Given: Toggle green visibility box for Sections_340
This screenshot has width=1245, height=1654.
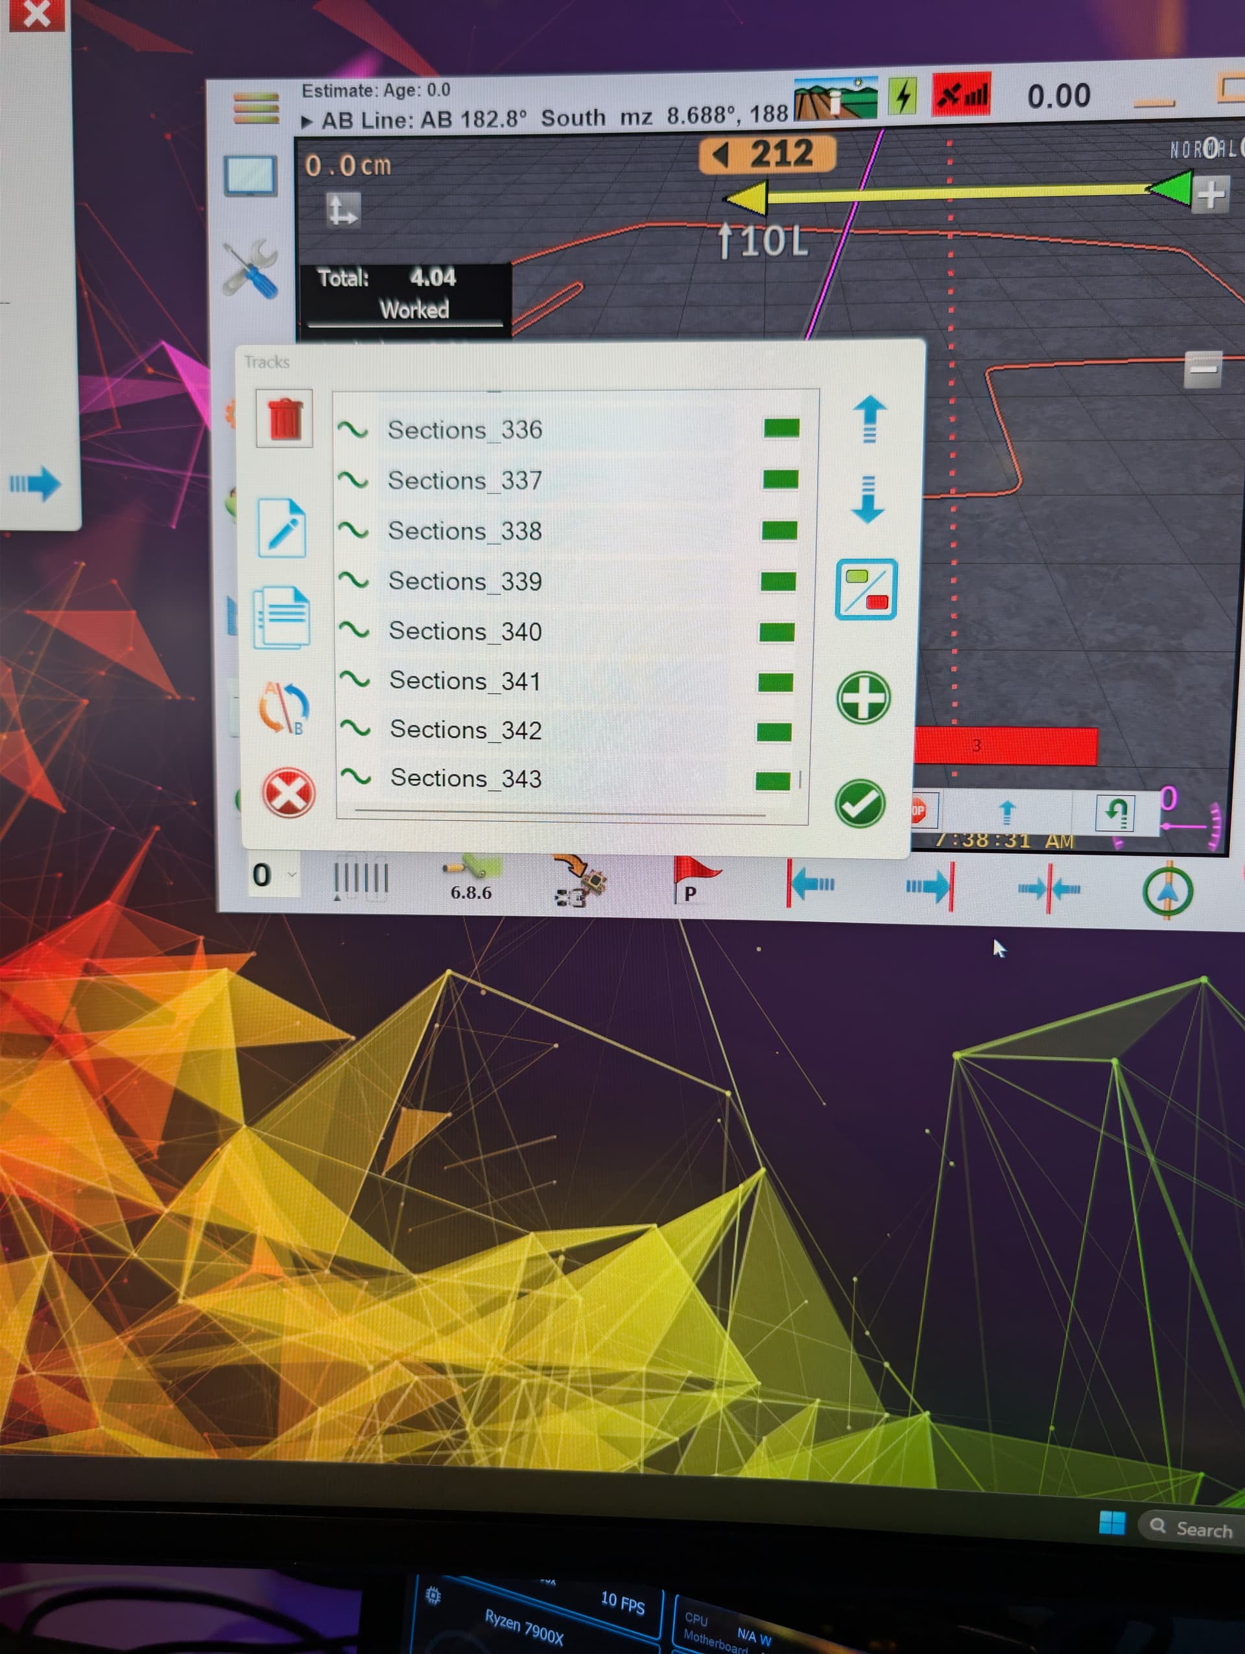Looking at the screenshot, I should click(x=776, y=632).
